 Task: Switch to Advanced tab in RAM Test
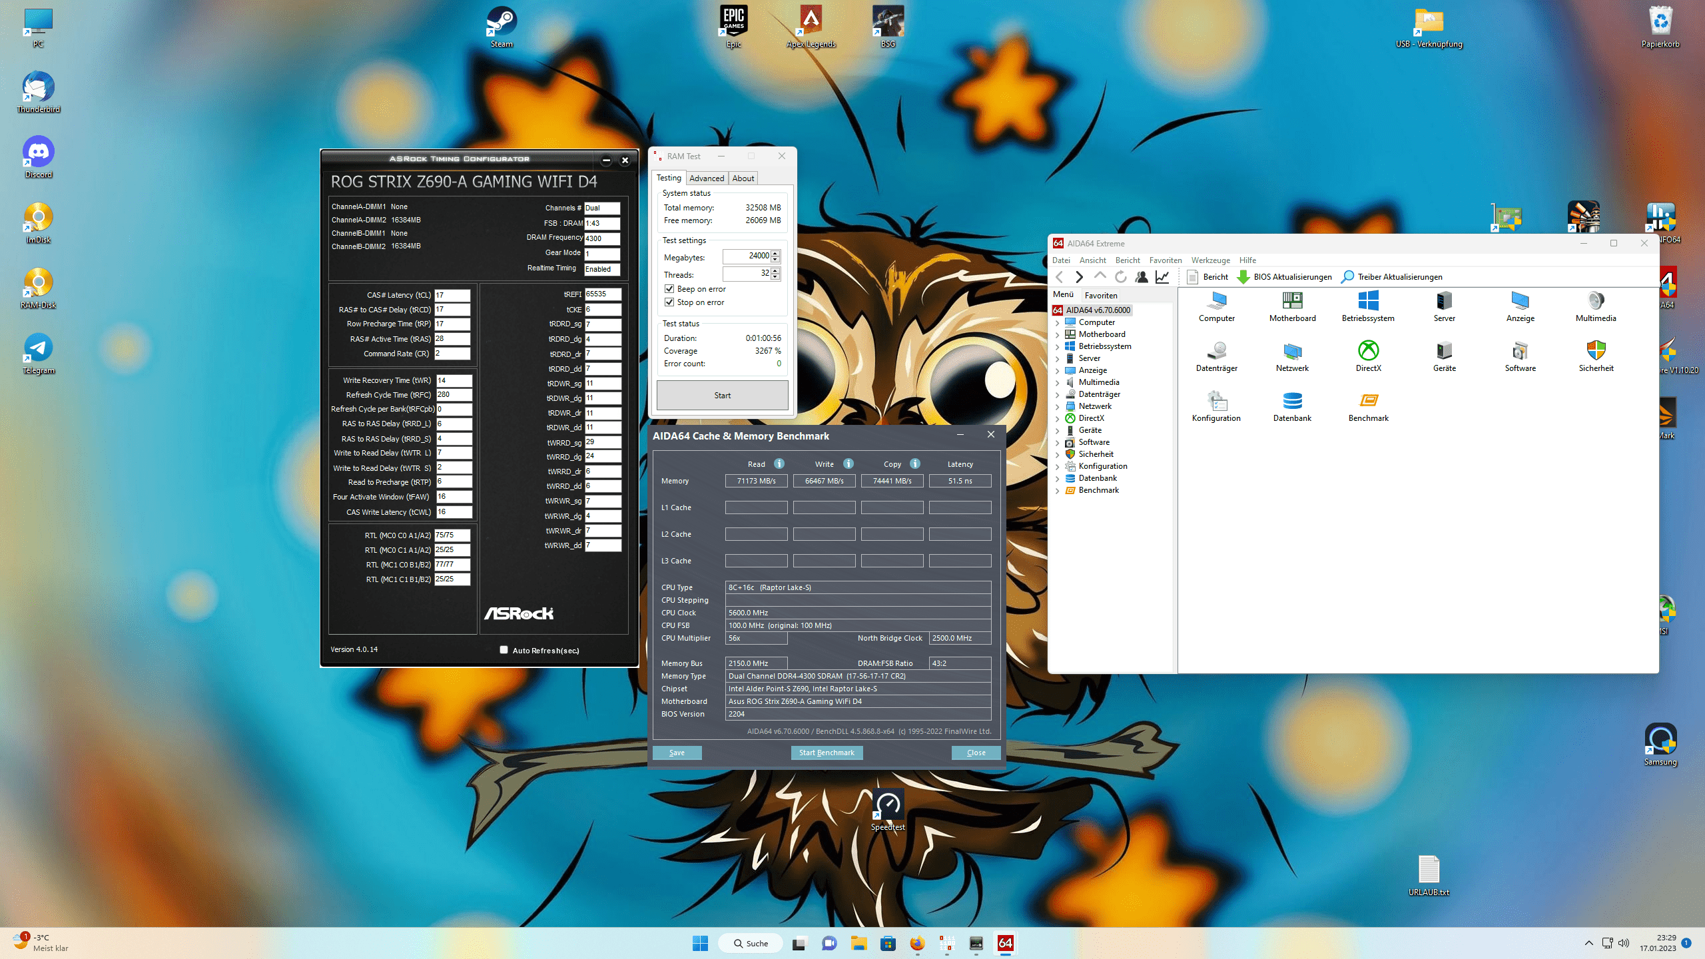707,178
